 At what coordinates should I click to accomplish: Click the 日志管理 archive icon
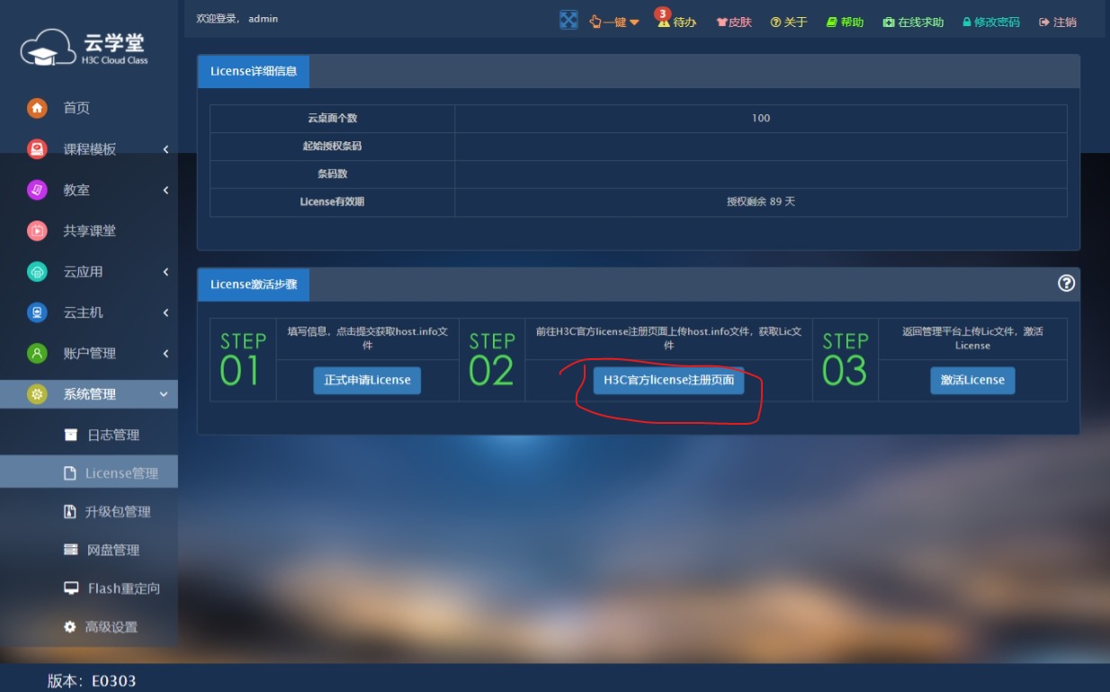pos(71,435)
